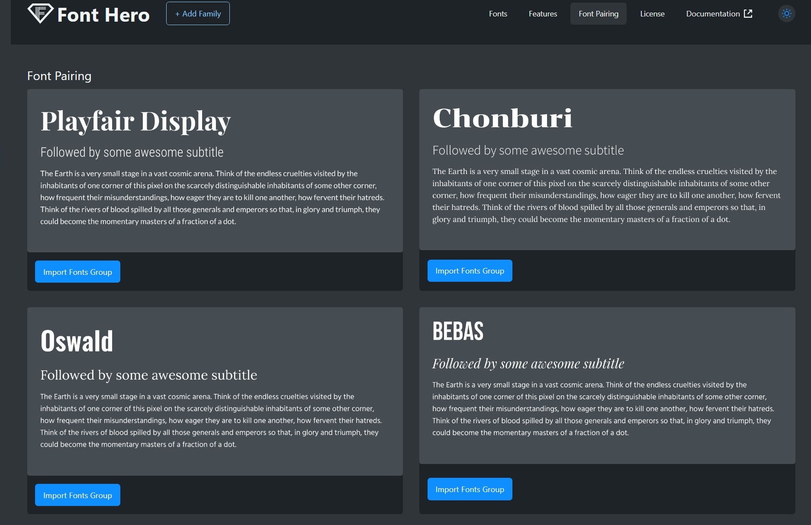Screen dimensions: 811x525
Task: Click the + Add Family button
Action: (198, 13)
